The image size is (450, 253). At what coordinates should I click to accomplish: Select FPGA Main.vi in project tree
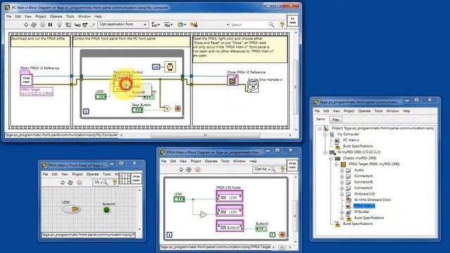[364, 206]
